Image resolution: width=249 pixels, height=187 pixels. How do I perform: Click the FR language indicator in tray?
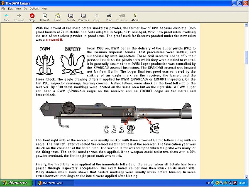(x=208, y=183)
